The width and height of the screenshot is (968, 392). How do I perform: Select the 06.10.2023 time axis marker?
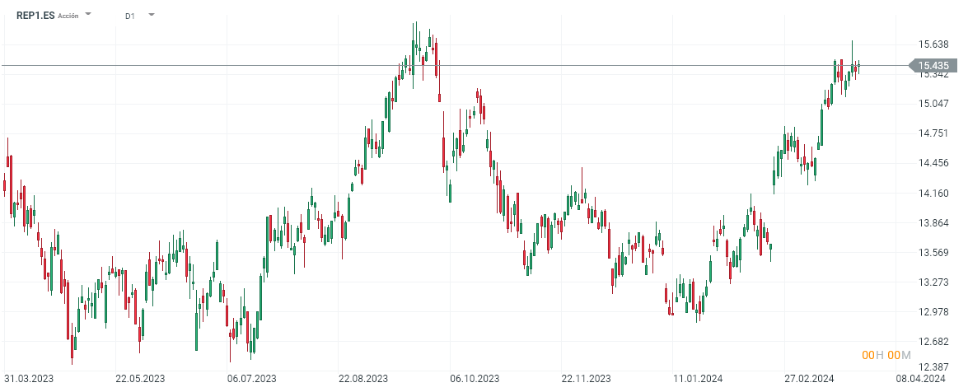coord(475,380)
